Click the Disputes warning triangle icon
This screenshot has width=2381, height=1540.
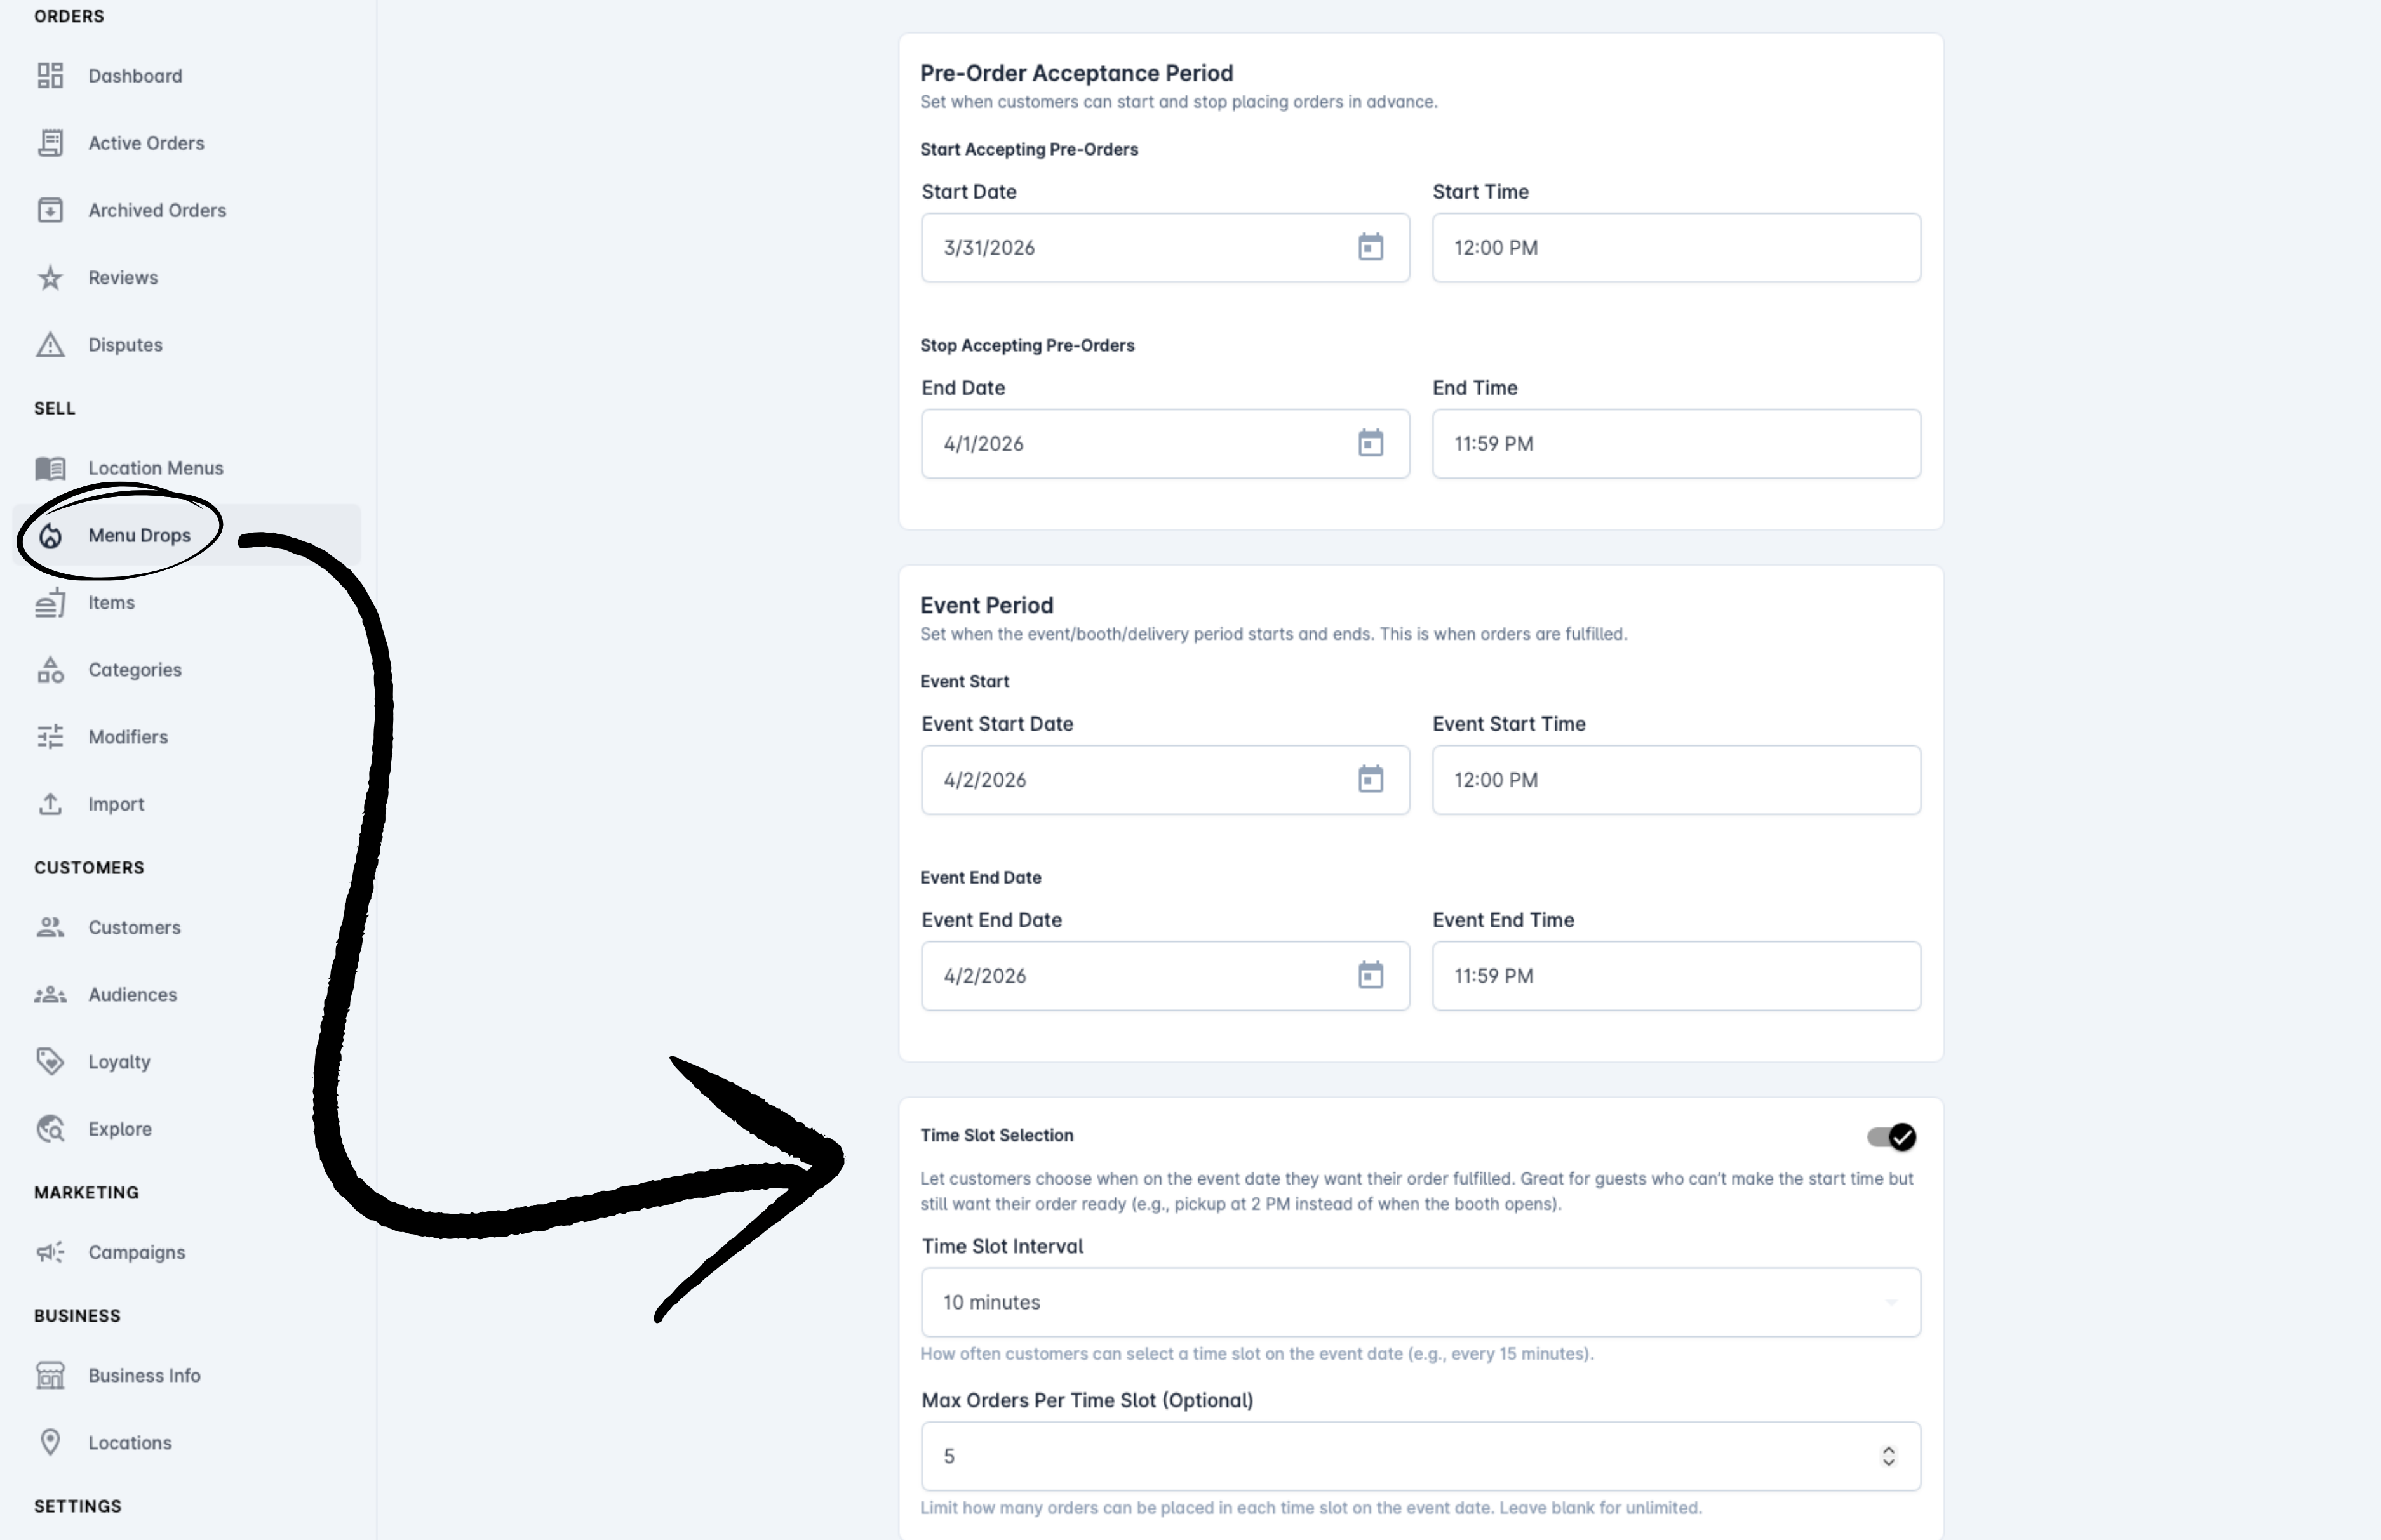click(x=50, y=344)
